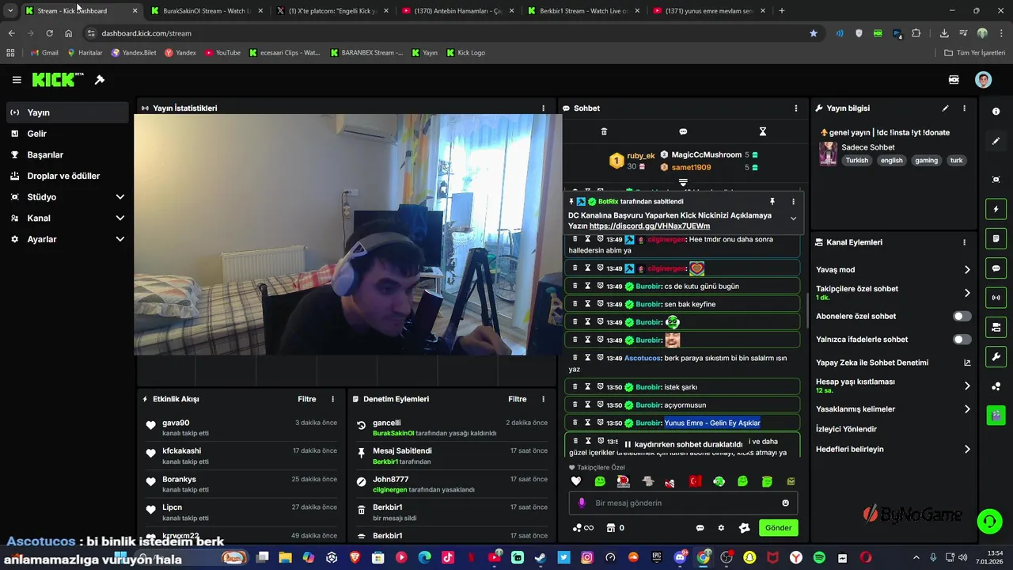Click the message input field 'Bir mesaj gönderin'
The width and height of the screenshot is (1013, 570).
coord(684,503)
